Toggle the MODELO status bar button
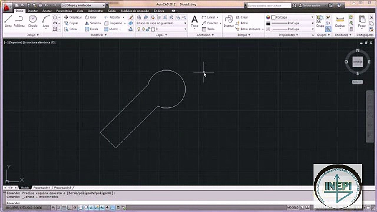 coord(292,208)
